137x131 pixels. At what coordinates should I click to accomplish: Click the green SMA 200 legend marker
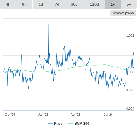[x=71, y=124]
